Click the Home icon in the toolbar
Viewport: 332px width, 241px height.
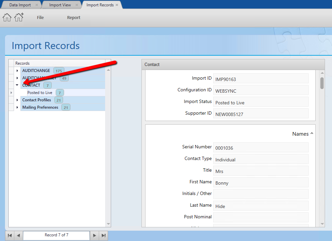pyautogui.click(x=7, y=17)
